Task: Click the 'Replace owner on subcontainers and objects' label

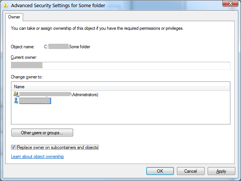Action: tap(58, 147)
